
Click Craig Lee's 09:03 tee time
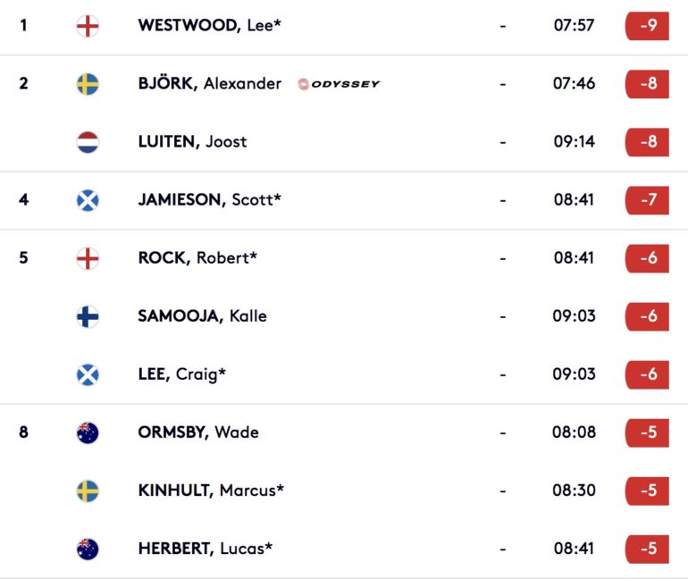(x=574, y=374)
